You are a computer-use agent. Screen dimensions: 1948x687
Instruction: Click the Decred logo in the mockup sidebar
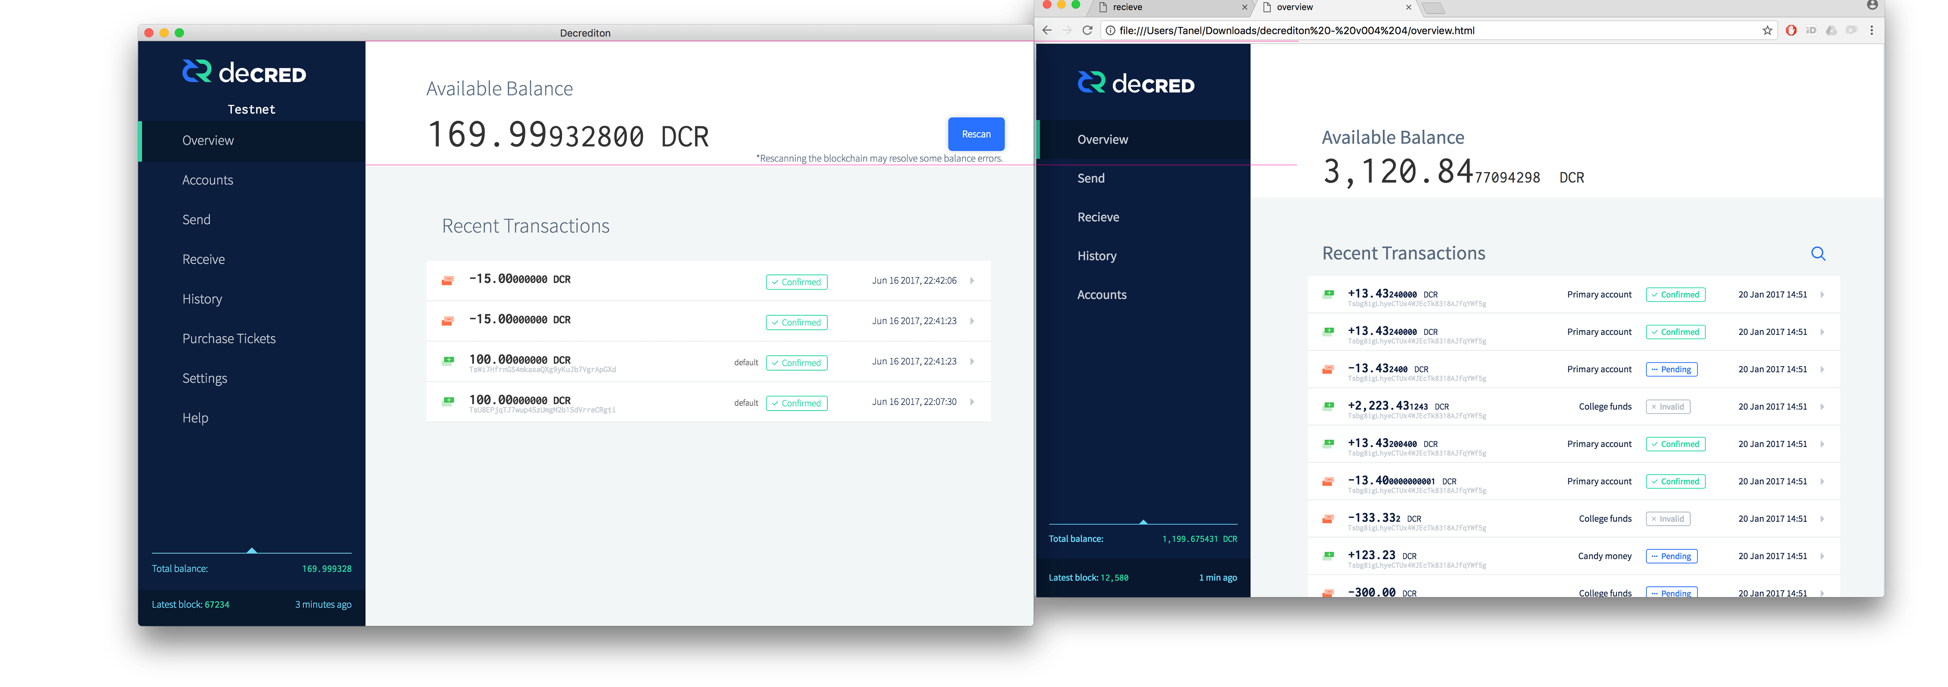pos(1135,83)
